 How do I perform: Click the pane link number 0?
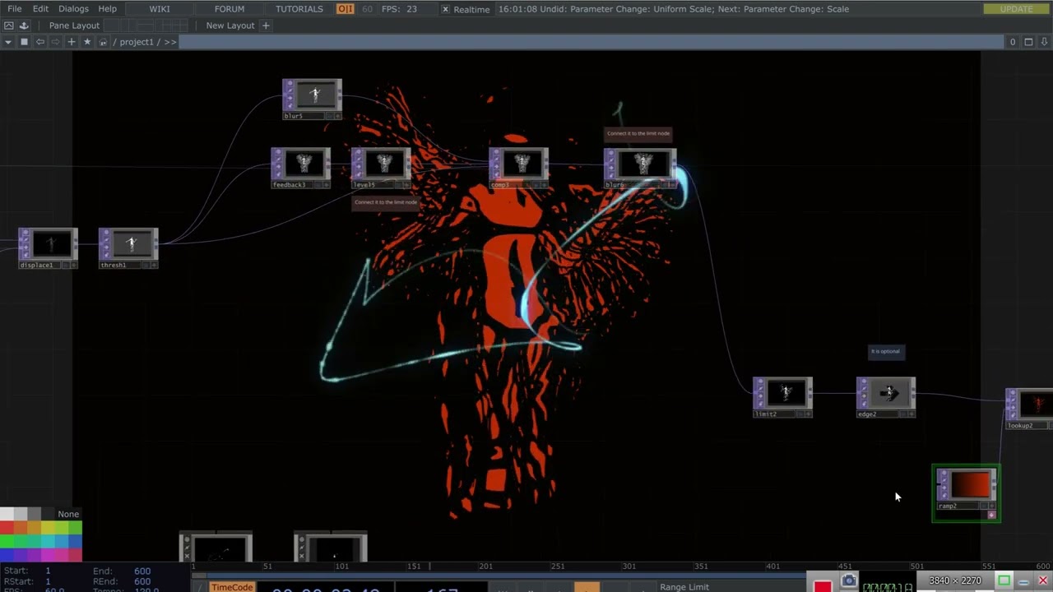point(1013,42)
